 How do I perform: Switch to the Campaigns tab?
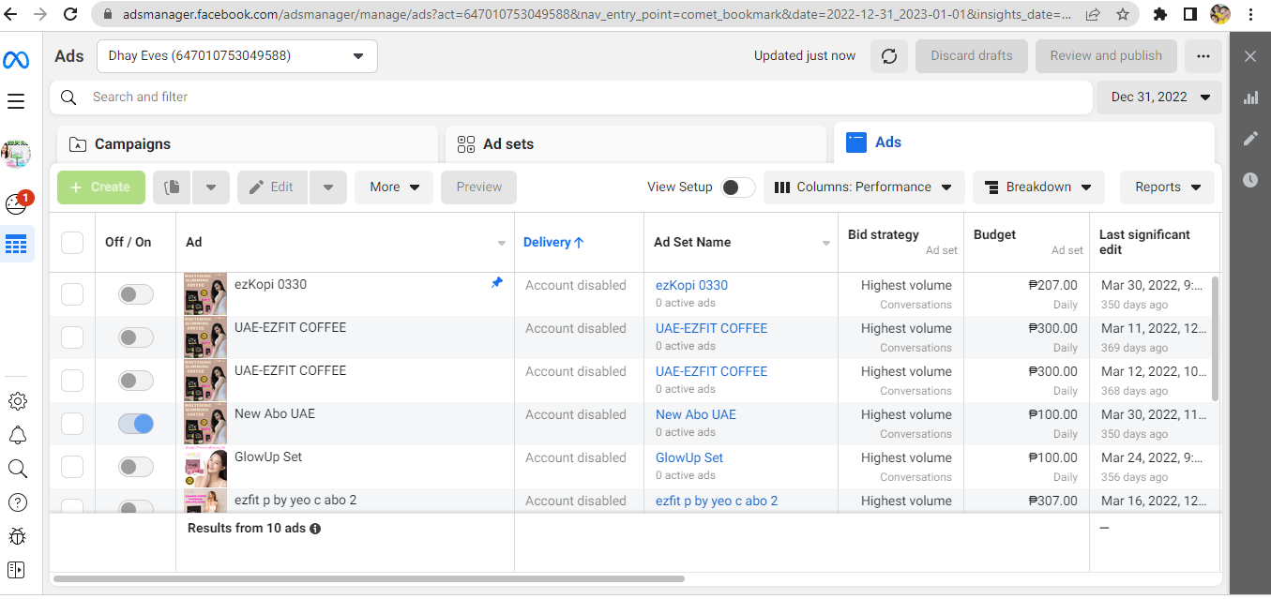[x=248, y=144]
